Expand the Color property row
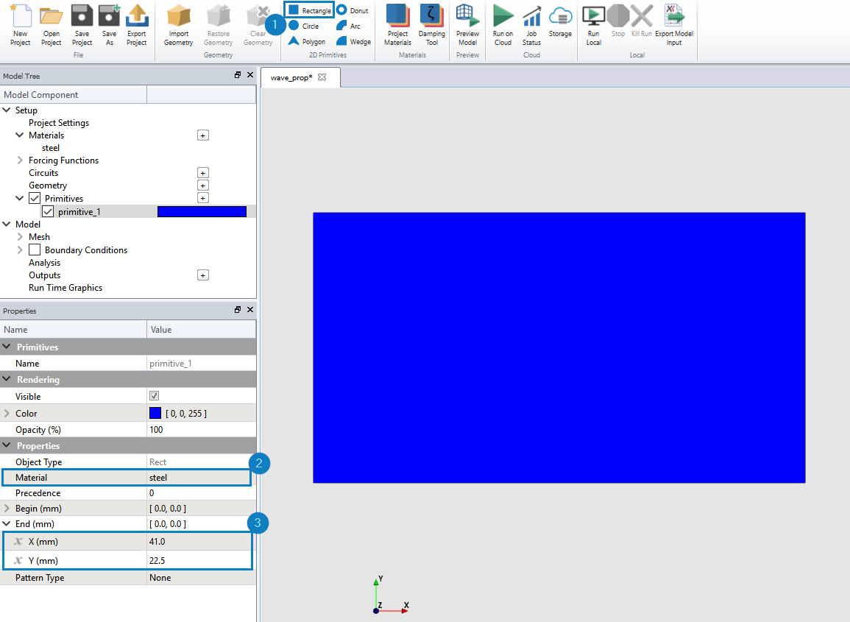Screen dimensions: 850x622 pyautogui.click(x=7, y=413)
